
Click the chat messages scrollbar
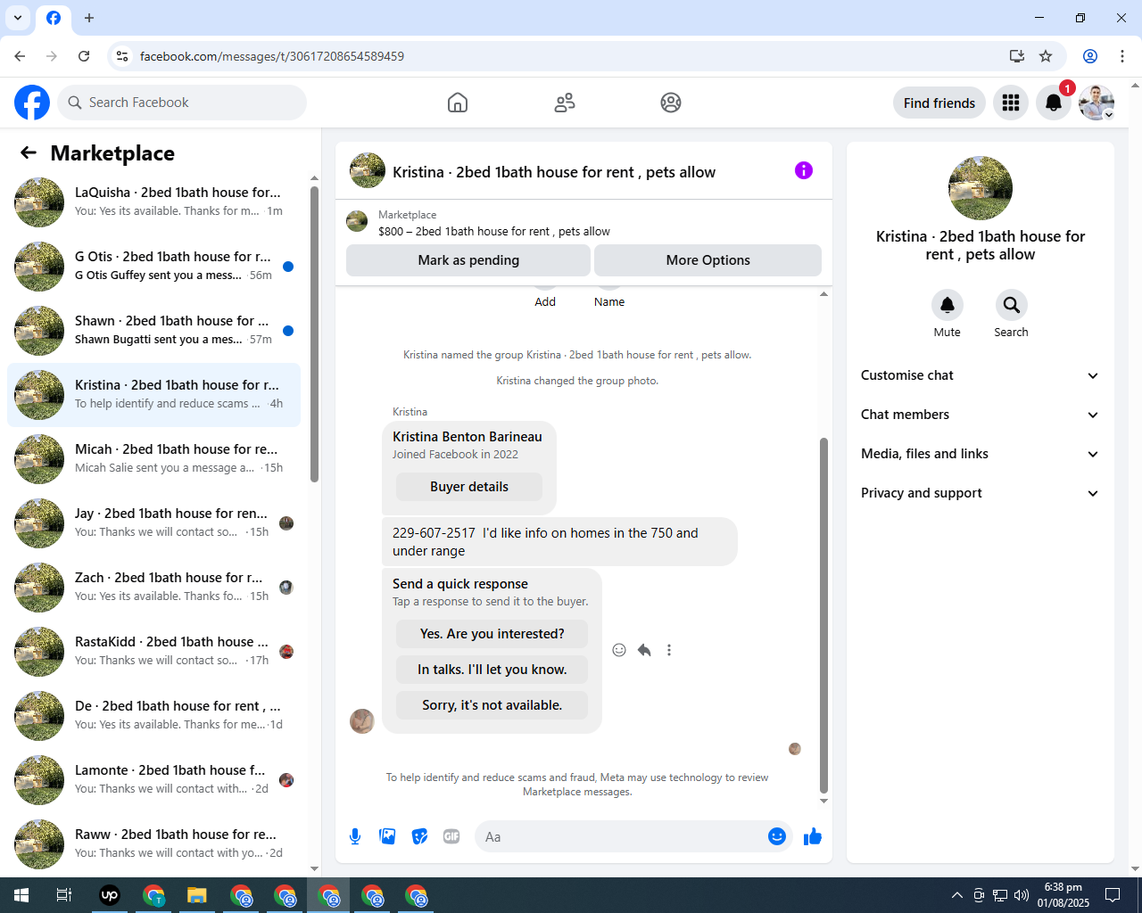pos(823,615)
